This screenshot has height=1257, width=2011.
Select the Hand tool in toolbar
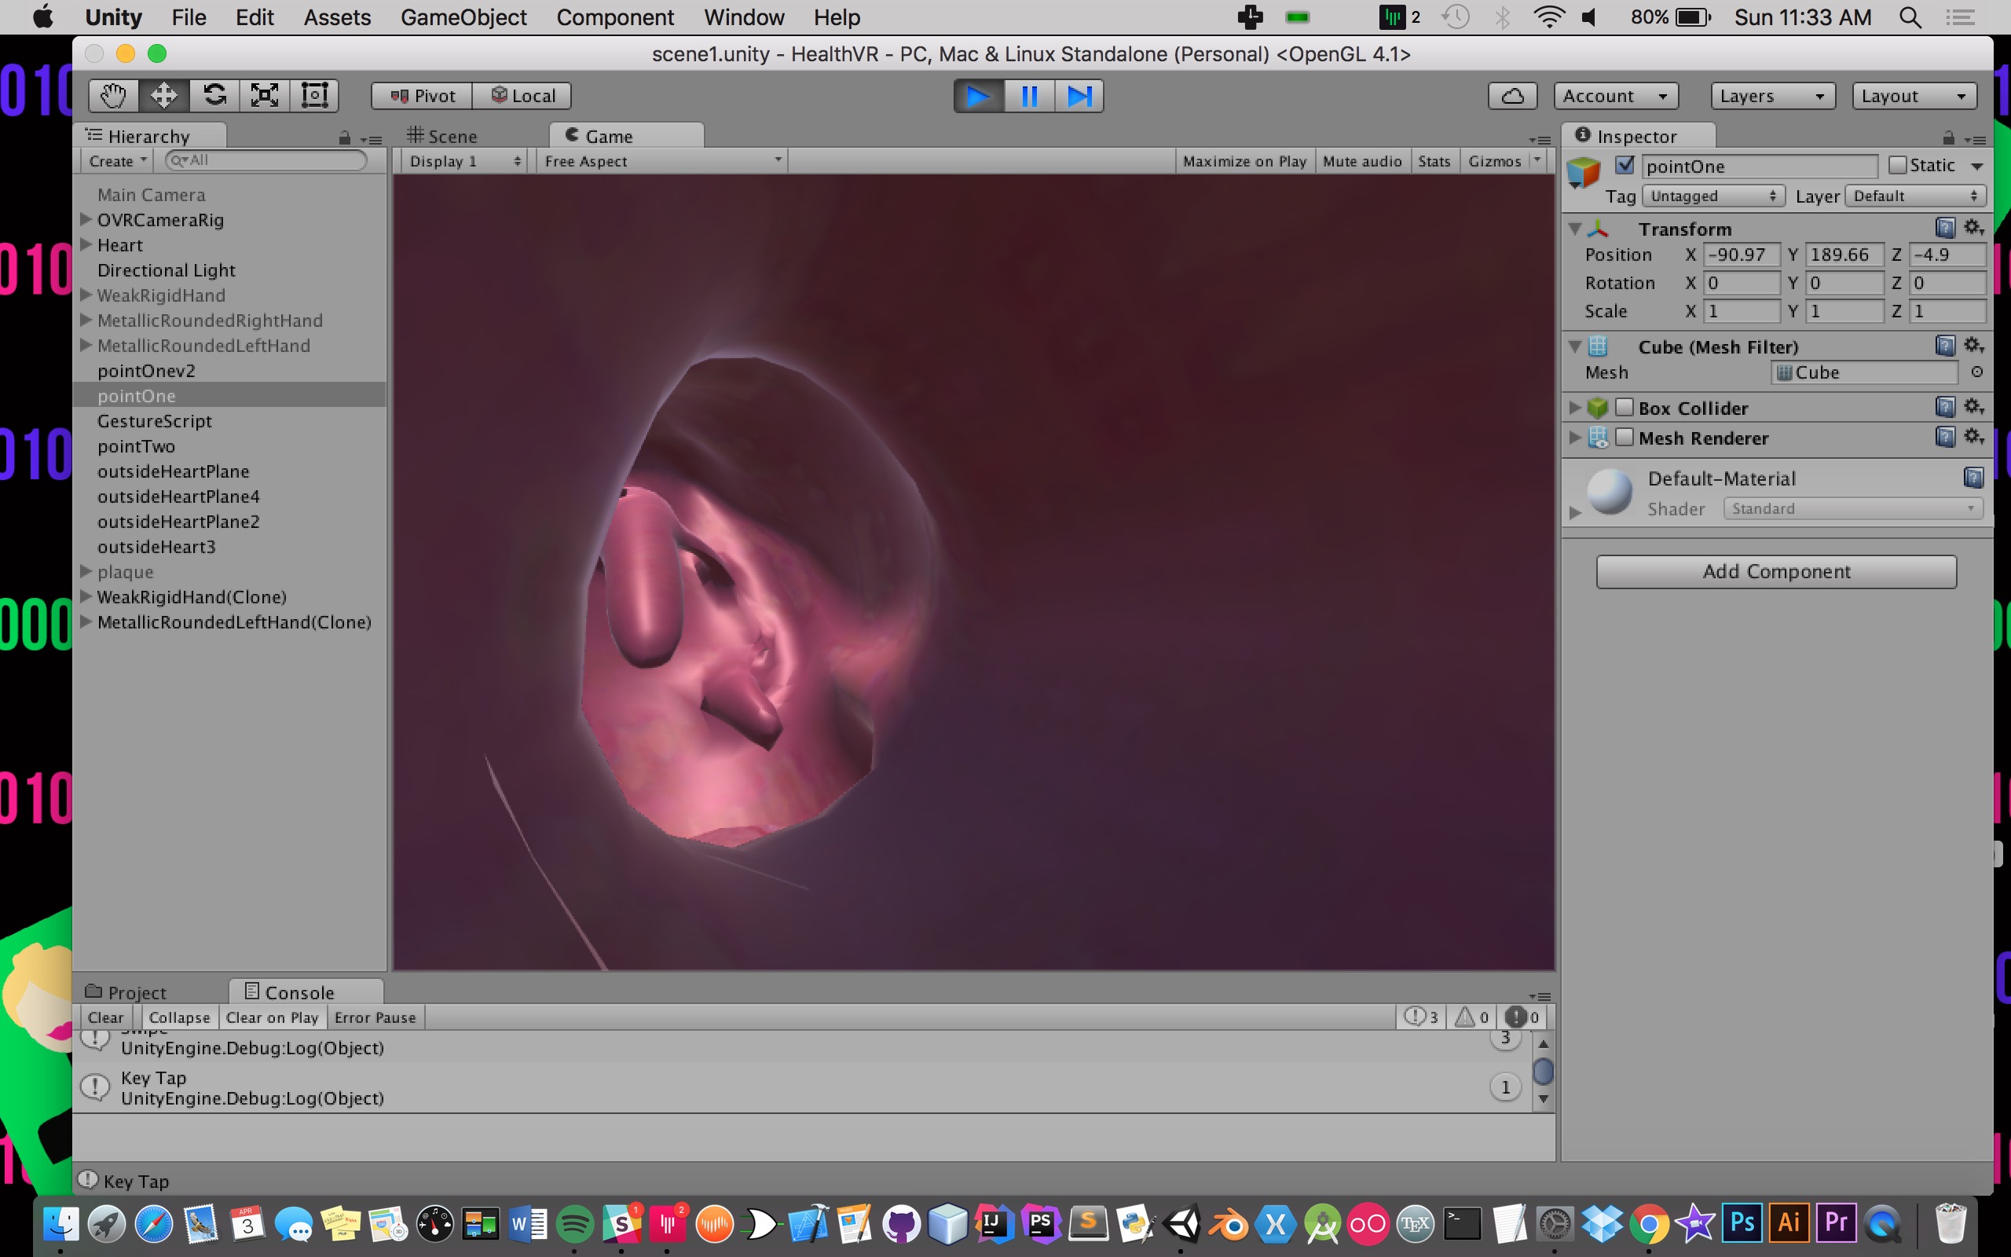[113, 96]
